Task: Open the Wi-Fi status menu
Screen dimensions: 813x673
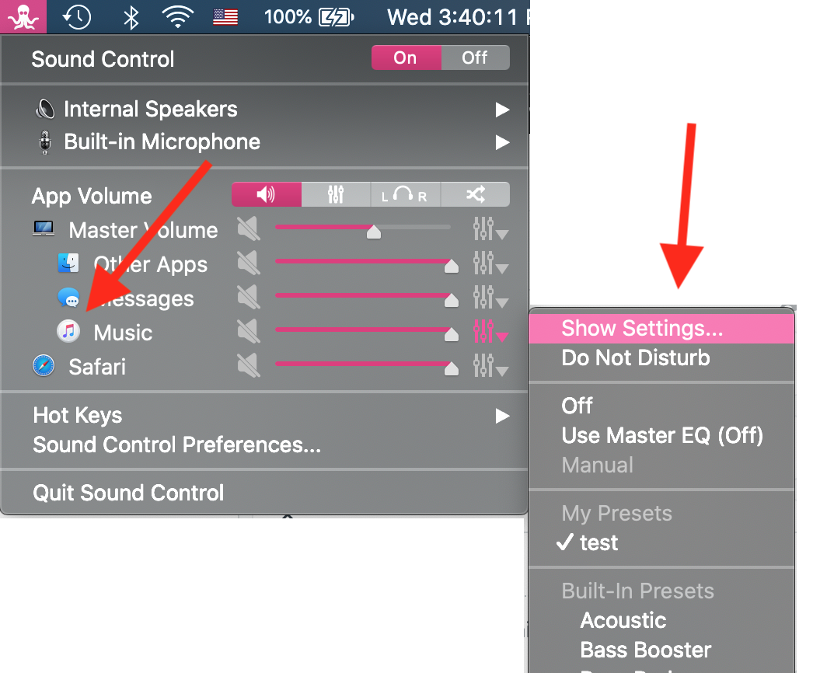Action: point(178,16)
